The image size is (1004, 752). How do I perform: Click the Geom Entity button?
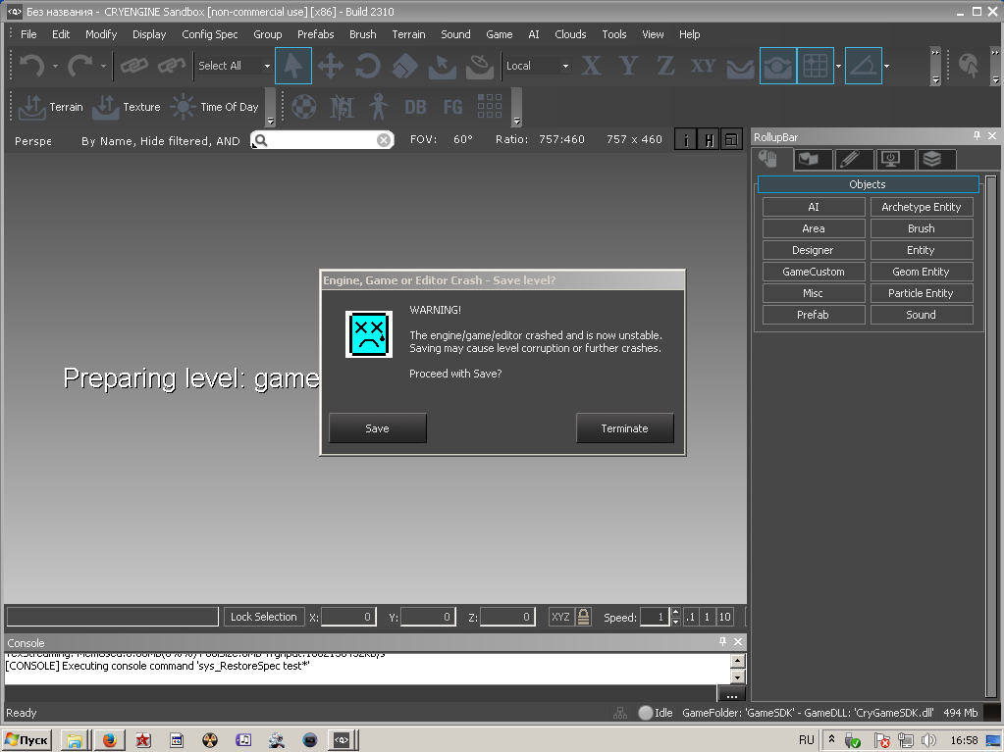point(922,272)
